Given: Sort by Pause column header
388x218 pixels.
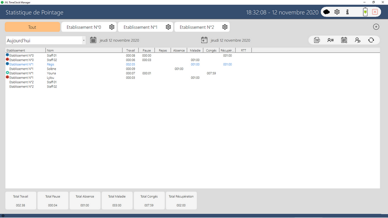Looking at the screenshot, I should 147,50.
